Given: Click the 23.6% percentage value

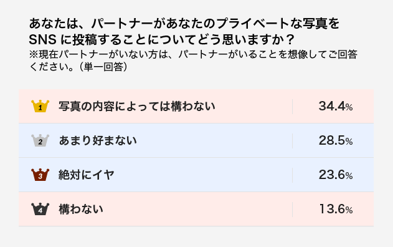Looking at the screenshot, I should tap(336, 175).
